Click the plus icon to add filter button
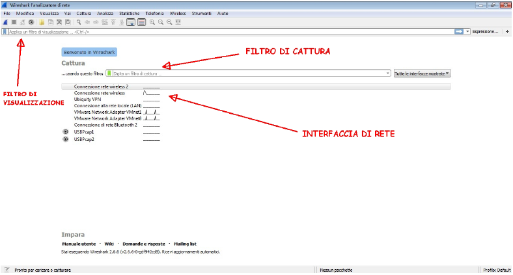Screen dimensions: 513x275 point(507,32)
